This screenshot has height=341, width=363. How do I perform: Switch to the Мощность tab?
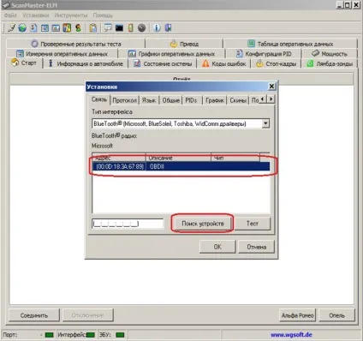coord(330,54)
